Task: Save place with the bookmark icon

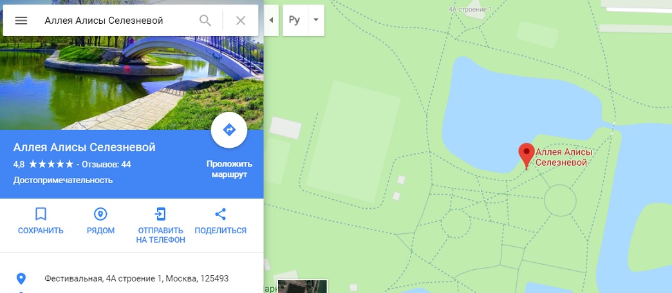Action: coord(41,214)
